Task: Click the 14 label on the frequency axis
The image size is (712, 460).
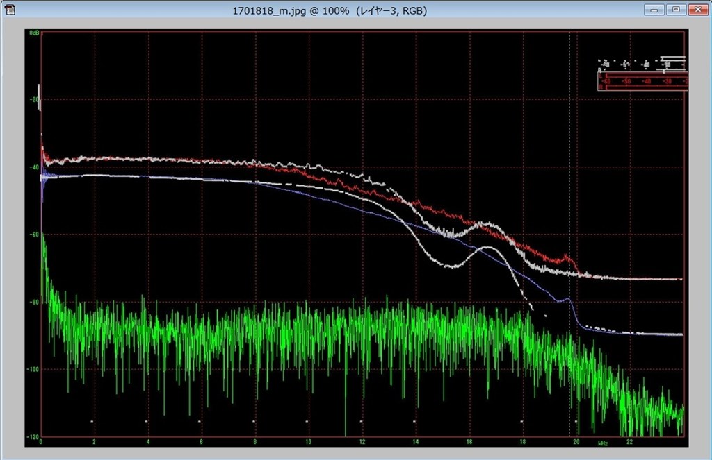Action: click(x=416, y=442)
